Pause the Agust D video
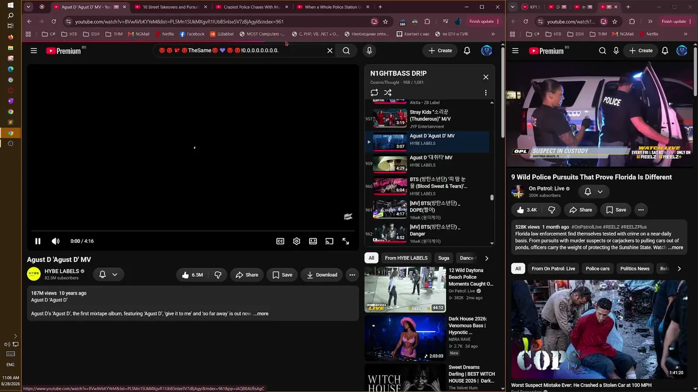This screenshot has height=392, width=698. tap(38, 241)
